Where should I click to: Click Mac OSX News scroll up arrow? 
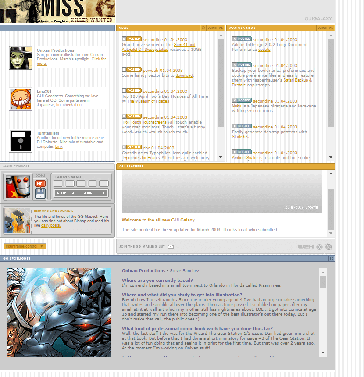coord(331,36)
